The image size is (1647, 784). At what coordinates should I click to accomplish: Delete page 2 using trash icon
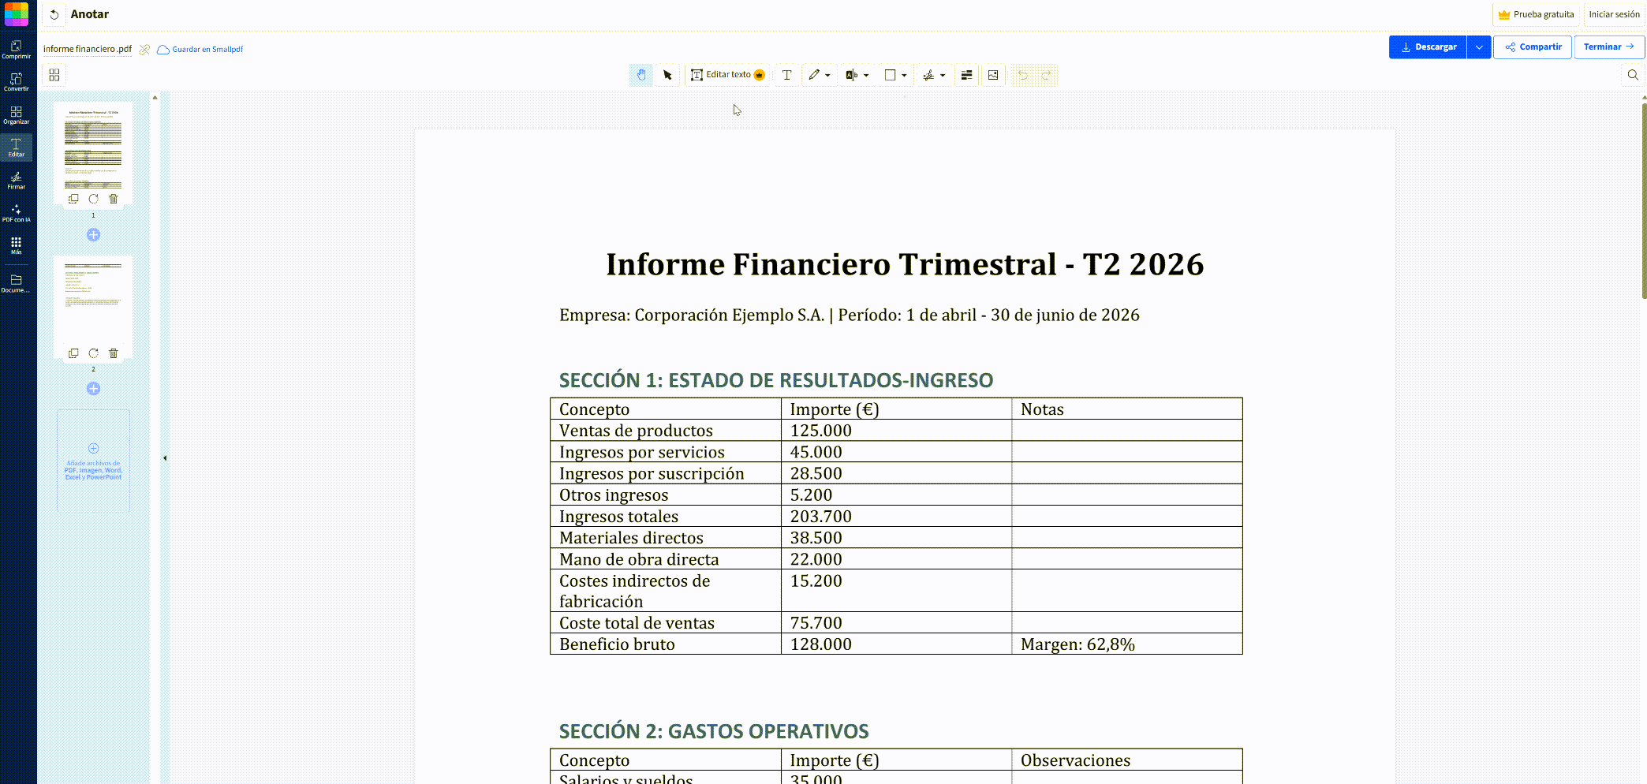114,353
